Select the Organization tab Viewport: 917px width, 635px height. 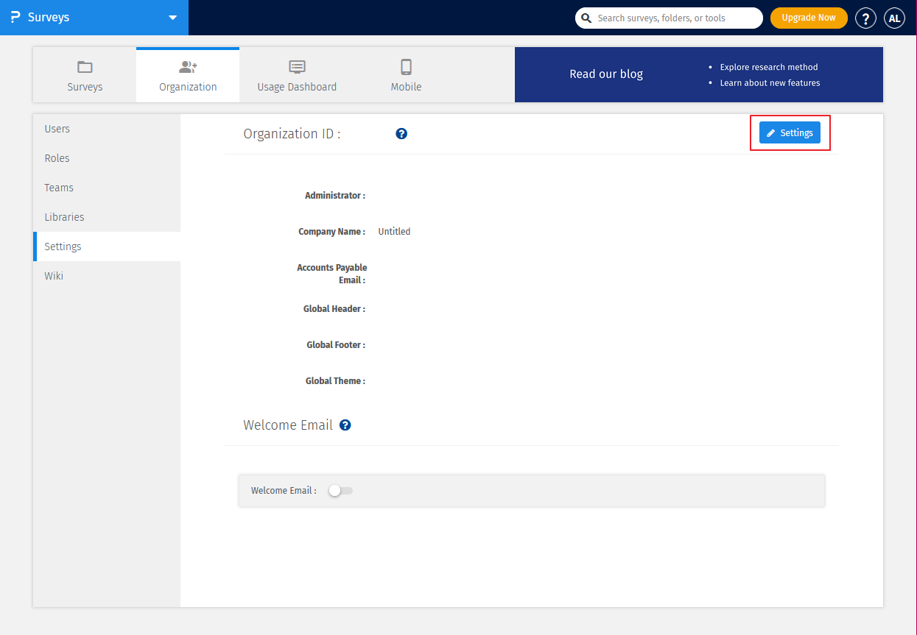(x=188, y=75)
